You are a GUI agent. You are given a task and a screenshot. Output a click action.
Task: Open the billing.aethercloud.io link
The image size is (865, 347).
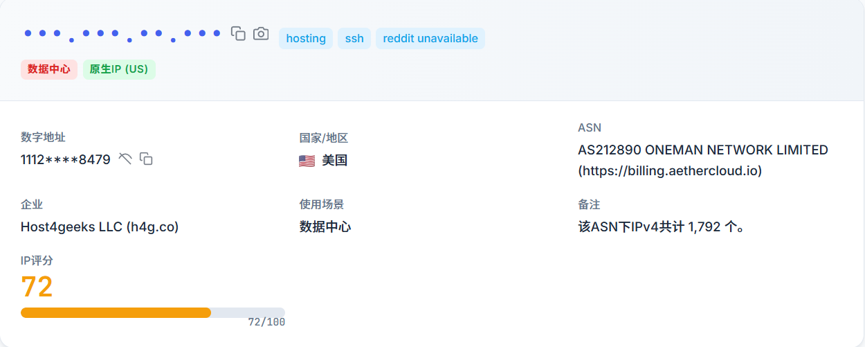[x=670, y=170]
